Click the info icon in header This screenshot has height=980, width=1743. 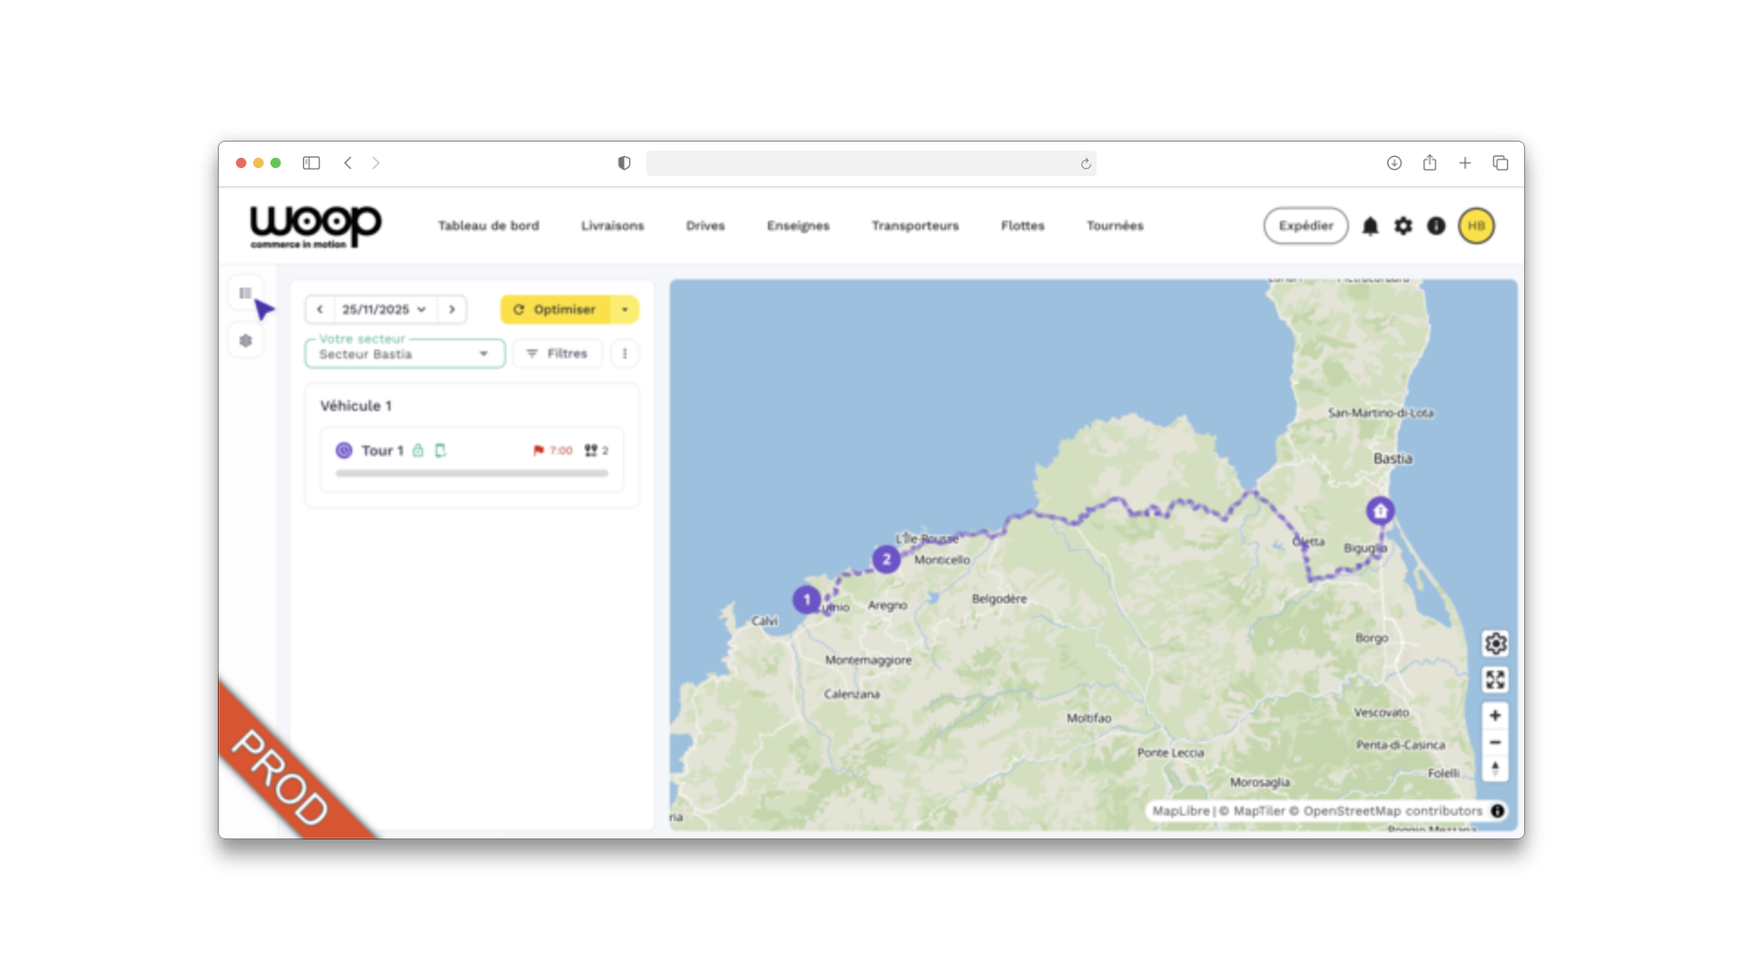coord(1436,226)
